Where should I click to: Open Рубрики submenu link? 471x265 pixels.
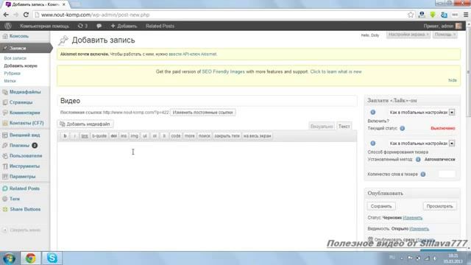(x=13, y=74)
